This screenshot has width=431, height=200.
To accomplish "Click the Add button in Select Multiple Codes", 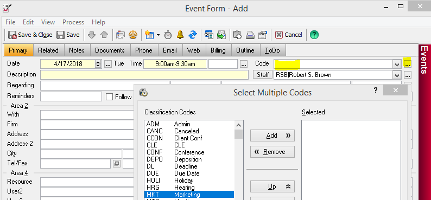I will [272, 136].
